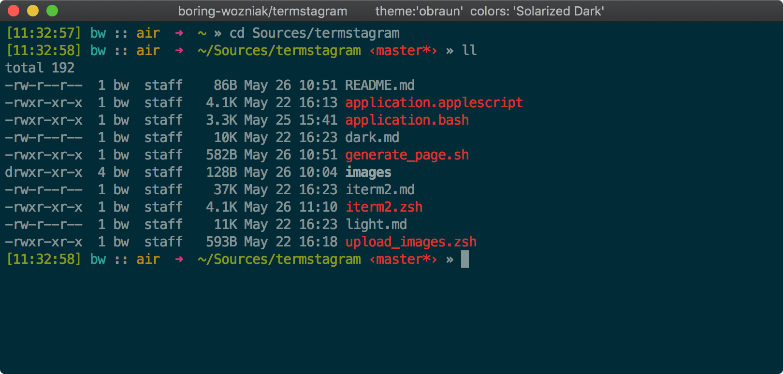This screenshot has width=783, height=374.
Task: Click the images directory entry
Action: [x=368, y=173]
